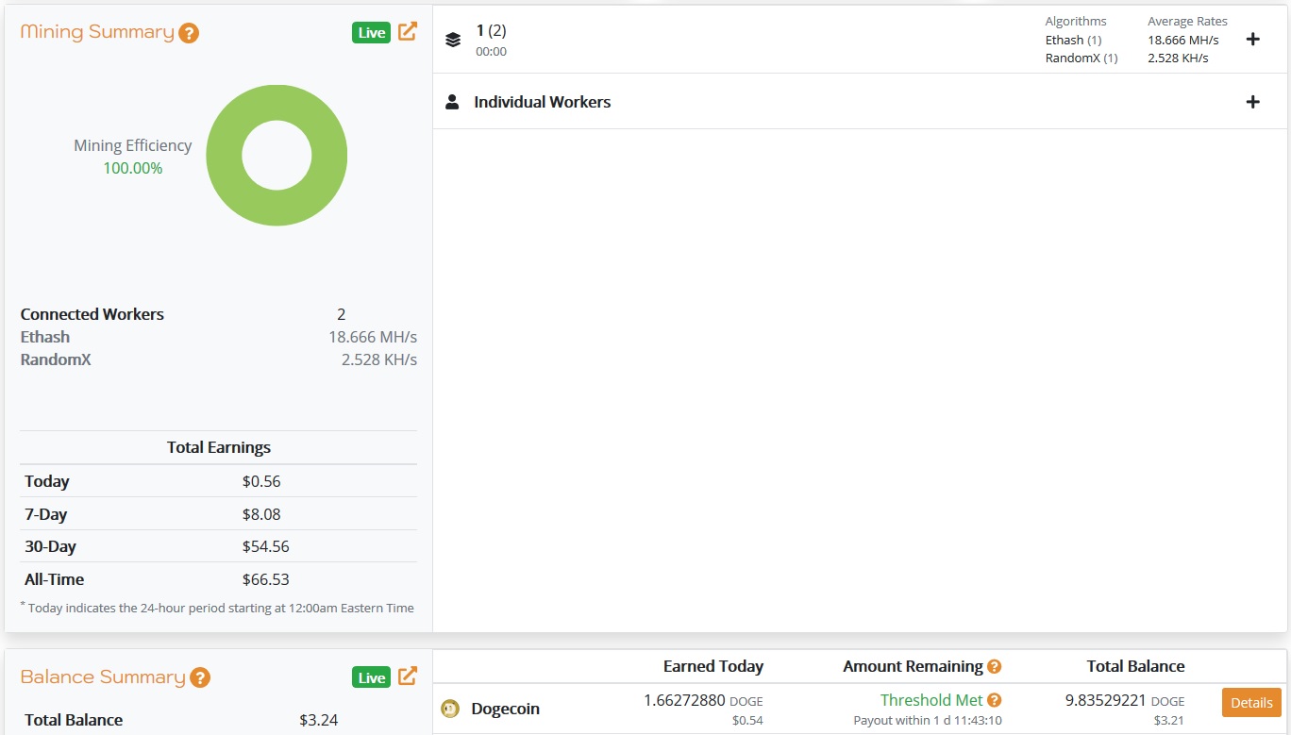
Task: Open Balance Summary pop-out link icon
Action: (x=407, y=677)
